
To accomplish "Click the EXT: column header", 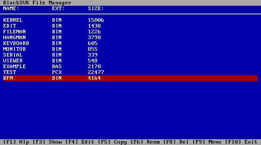I will (58, 8).
